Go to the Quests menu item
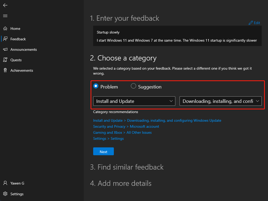This screenshot has width=268, height=201. [16, 60]
